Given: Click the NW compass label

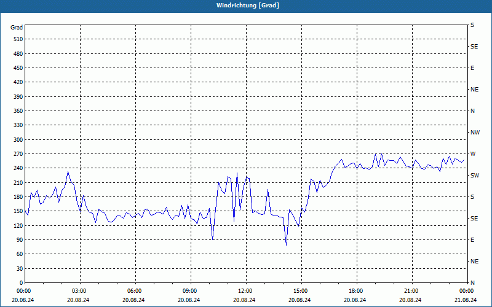Looking at the screenshot, I should coord(475,133).
